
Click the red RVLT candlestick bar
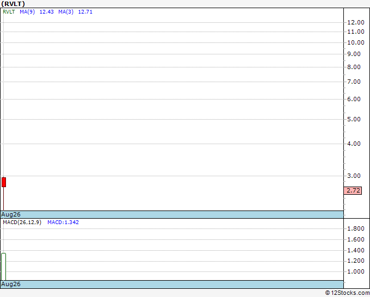[x=4, y=182]
